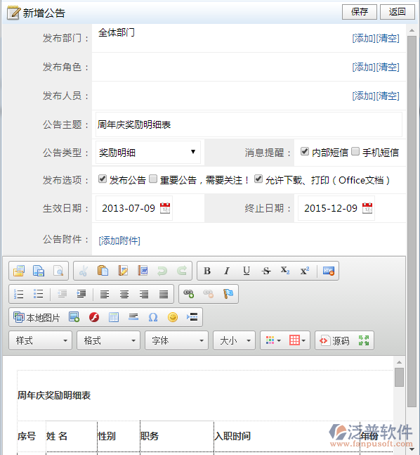The width and height of the screenshot is (420, 455).
Task: Click the 添加附件 link
Action: 119,241
